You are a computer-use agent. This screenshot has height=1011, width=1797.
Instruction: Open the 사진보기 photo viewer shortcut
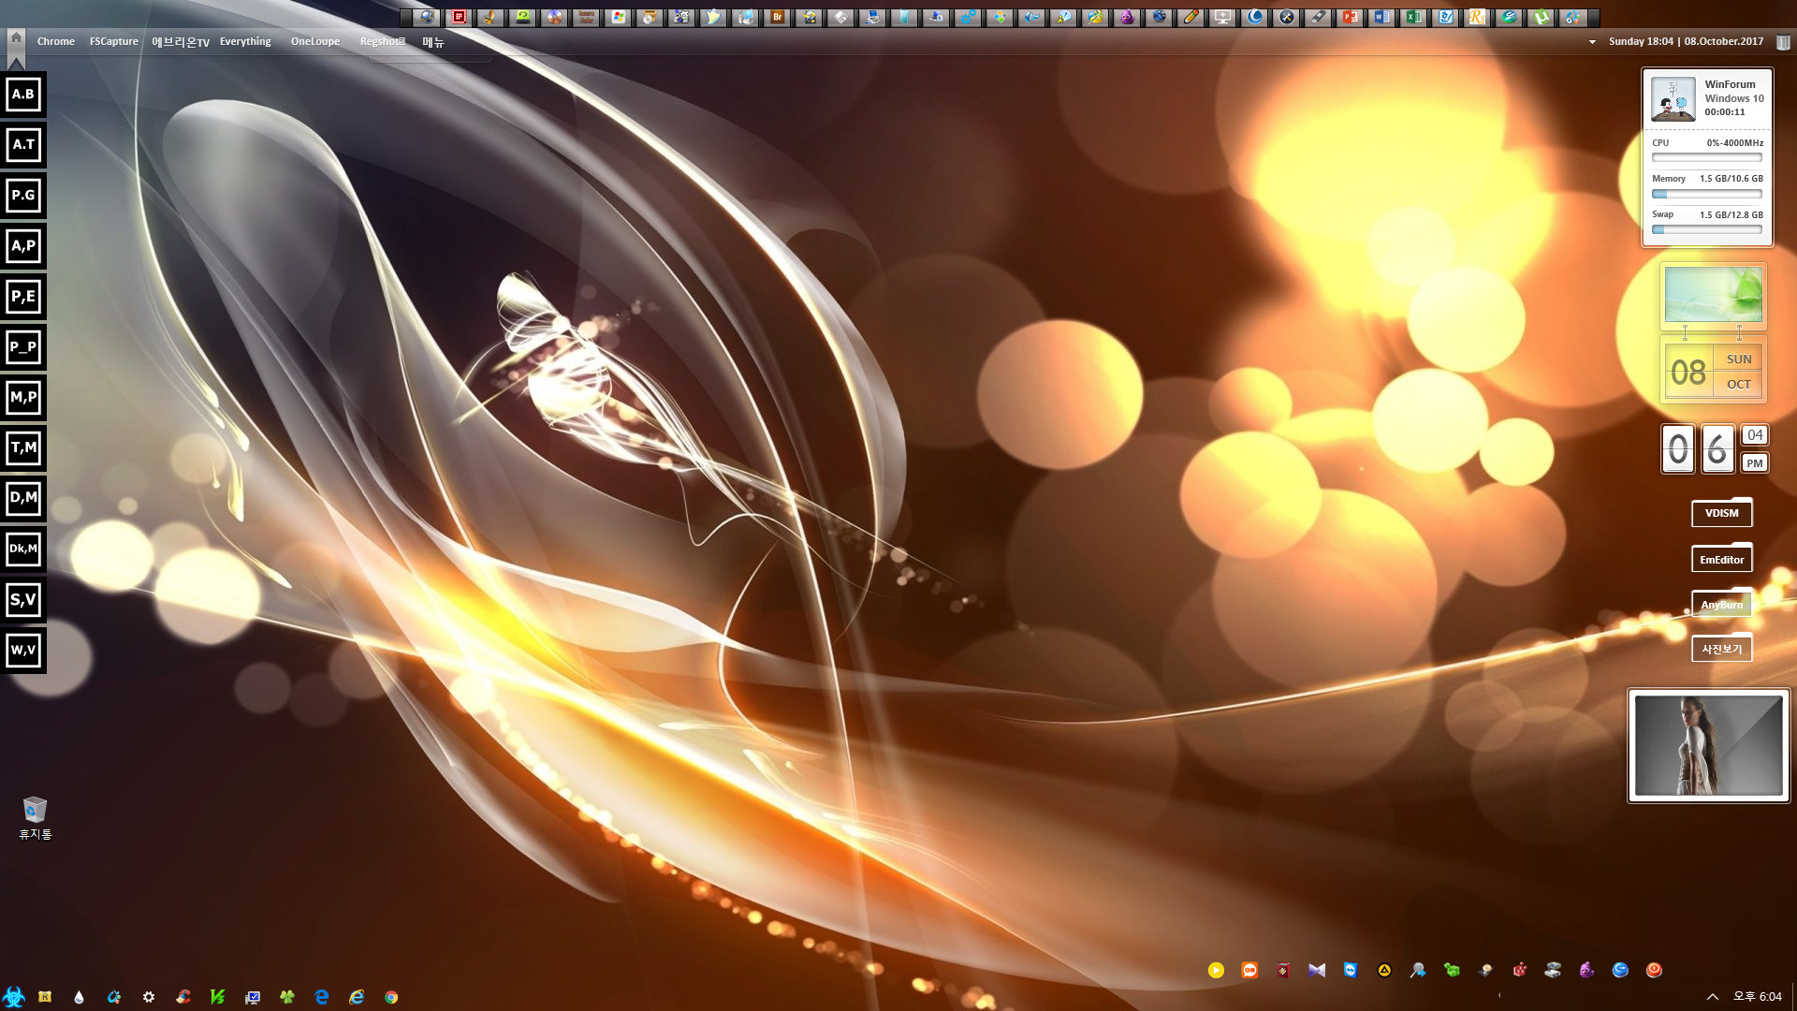[1721, 649]
